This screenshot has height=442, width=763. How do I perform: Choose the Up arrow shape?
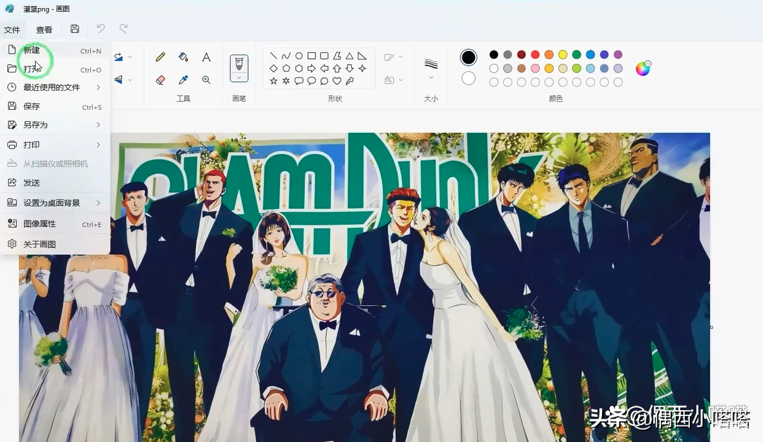click(x=337, y=68)
